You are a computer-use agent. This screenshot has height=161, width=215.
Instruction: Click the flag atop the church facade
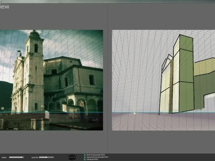click(x=19, y=51)
